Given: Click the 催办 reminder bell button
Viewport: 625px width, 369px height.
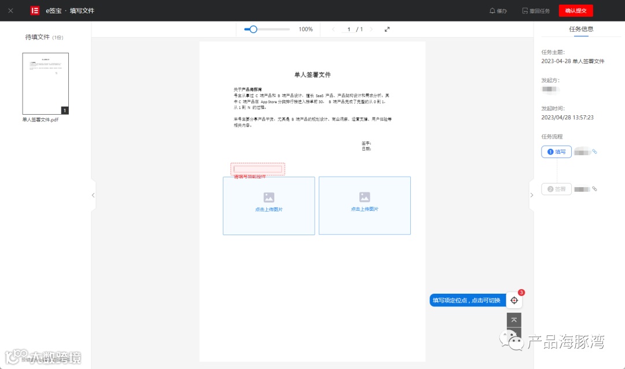Looking at the screenshot, I should pos(498,11).
